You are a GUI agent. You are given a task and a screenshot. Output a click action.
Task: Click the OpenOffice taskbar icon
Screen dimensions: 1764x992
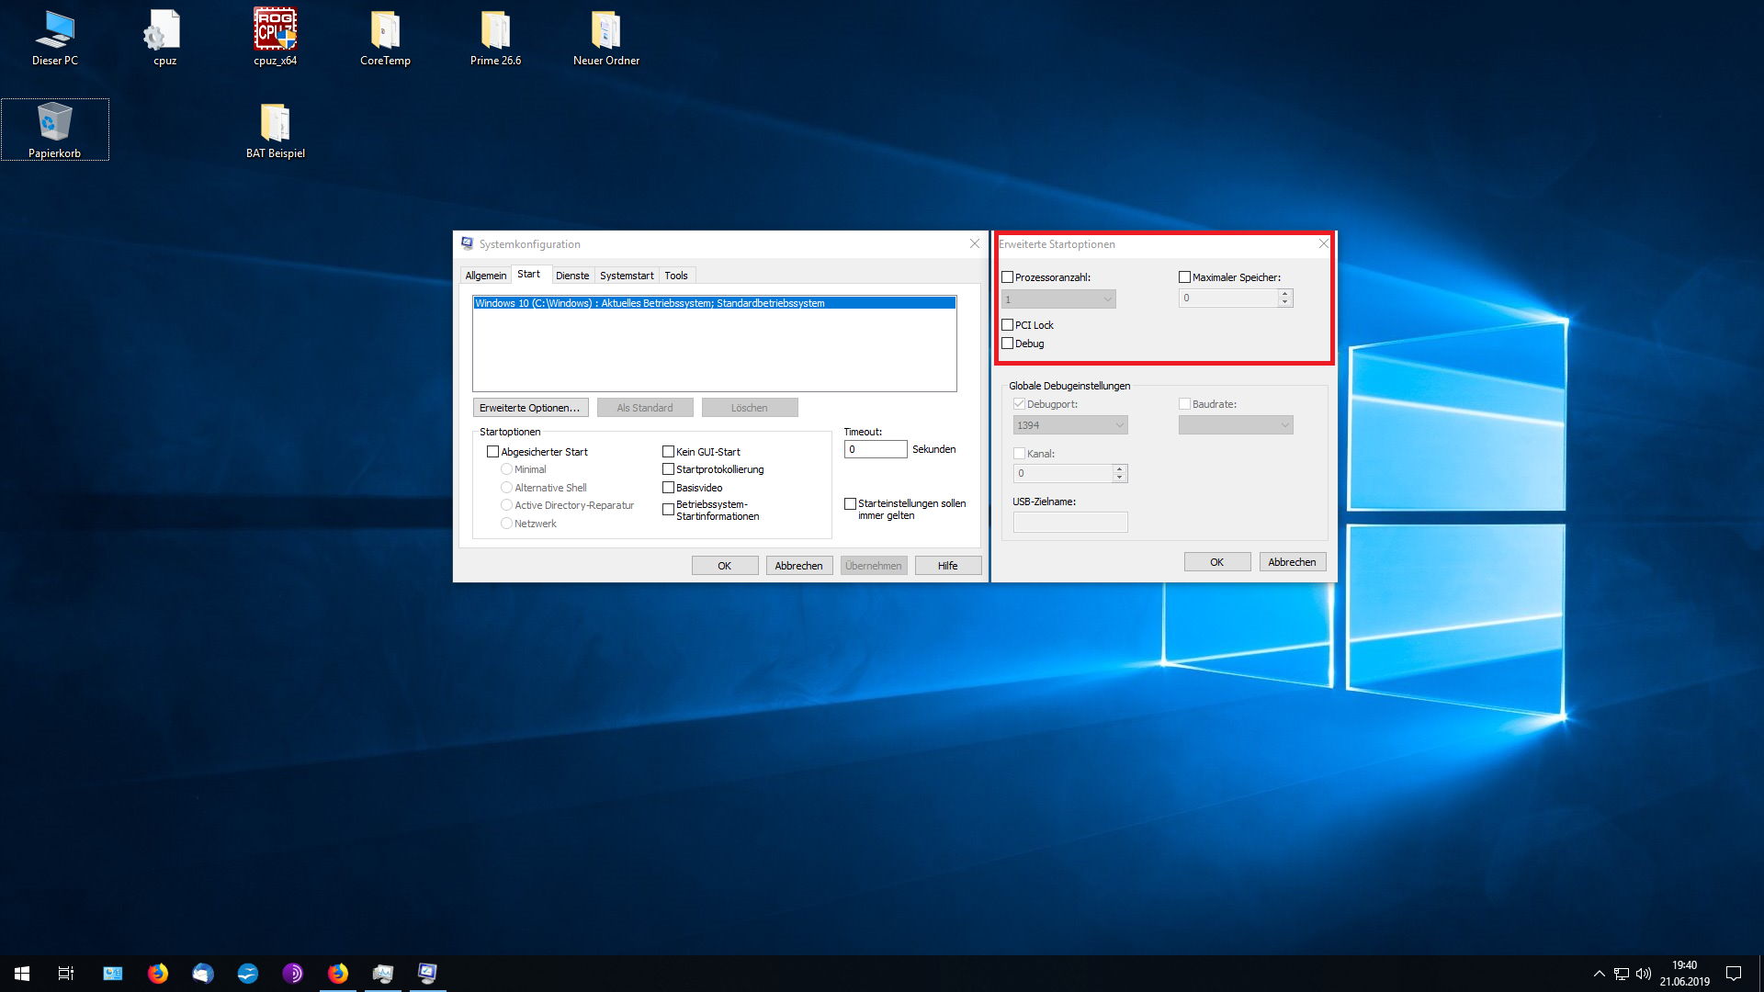[x=248, y=974]
